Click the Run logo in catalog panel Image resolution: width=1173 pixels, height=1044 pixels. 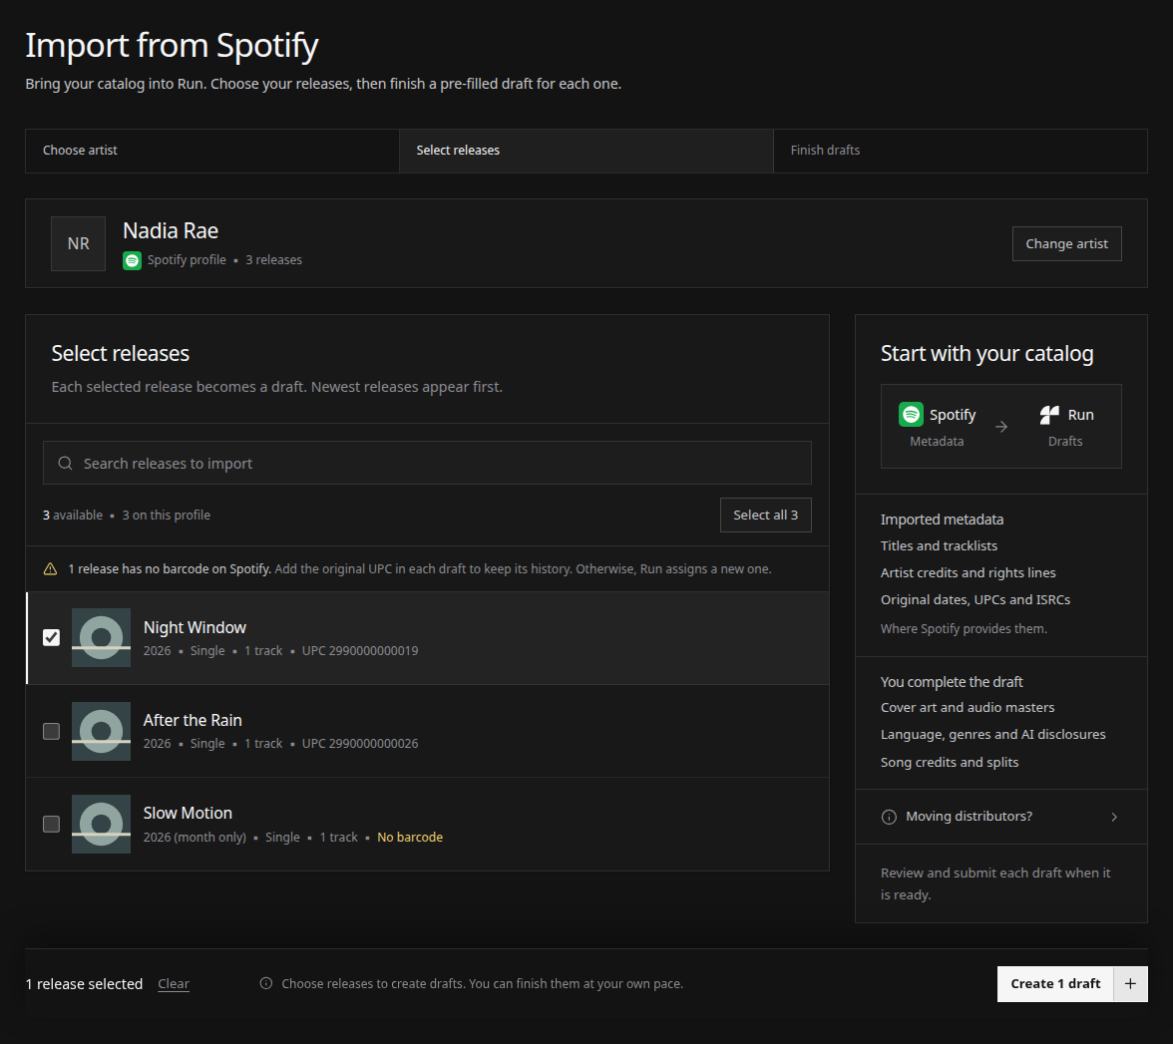point(1049,415)
